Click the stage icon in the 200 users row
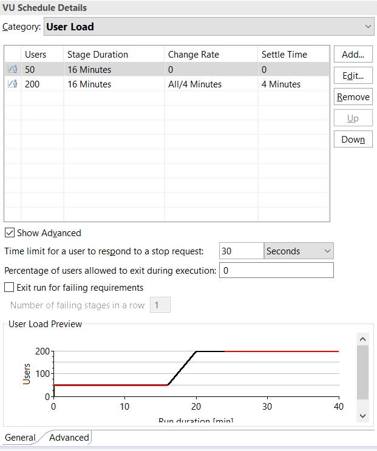 (x=12, y=84)
